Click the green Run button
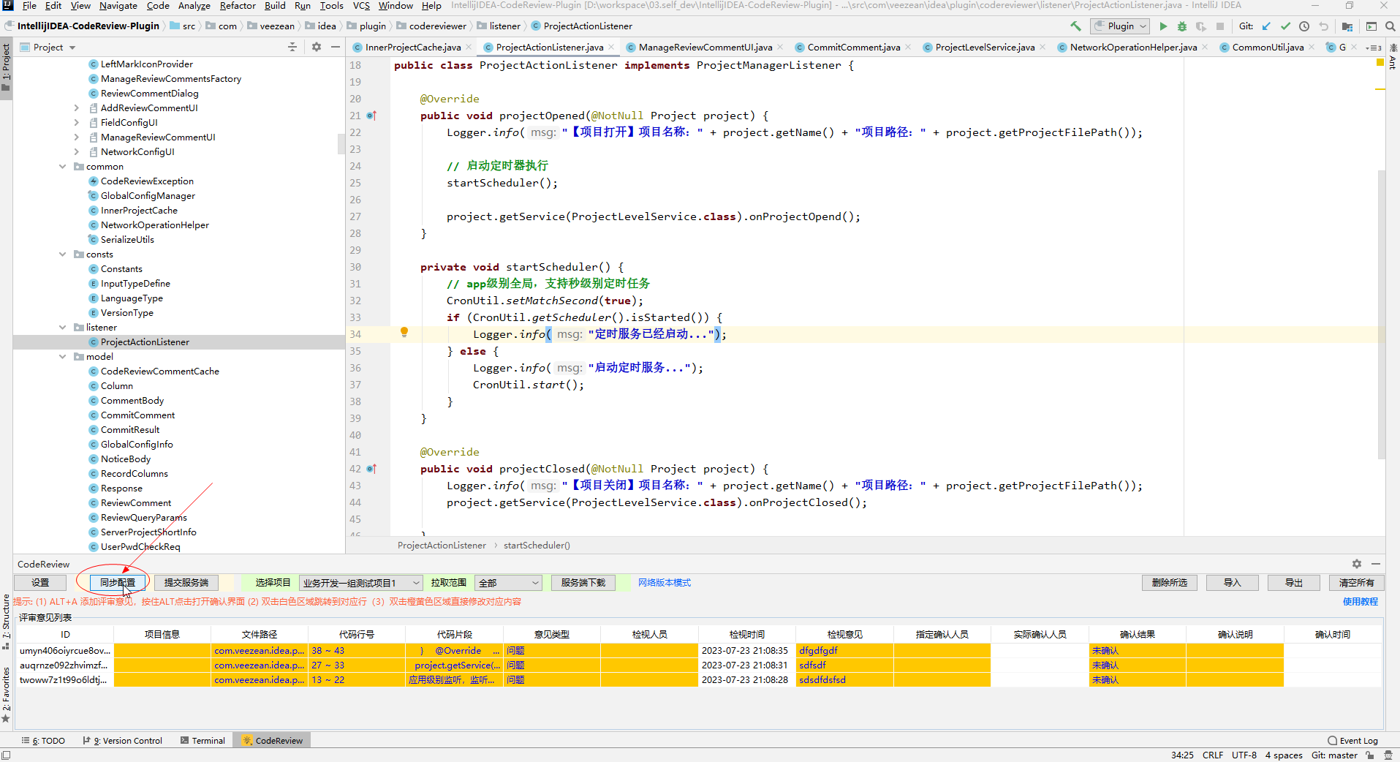 [1163, 26]
